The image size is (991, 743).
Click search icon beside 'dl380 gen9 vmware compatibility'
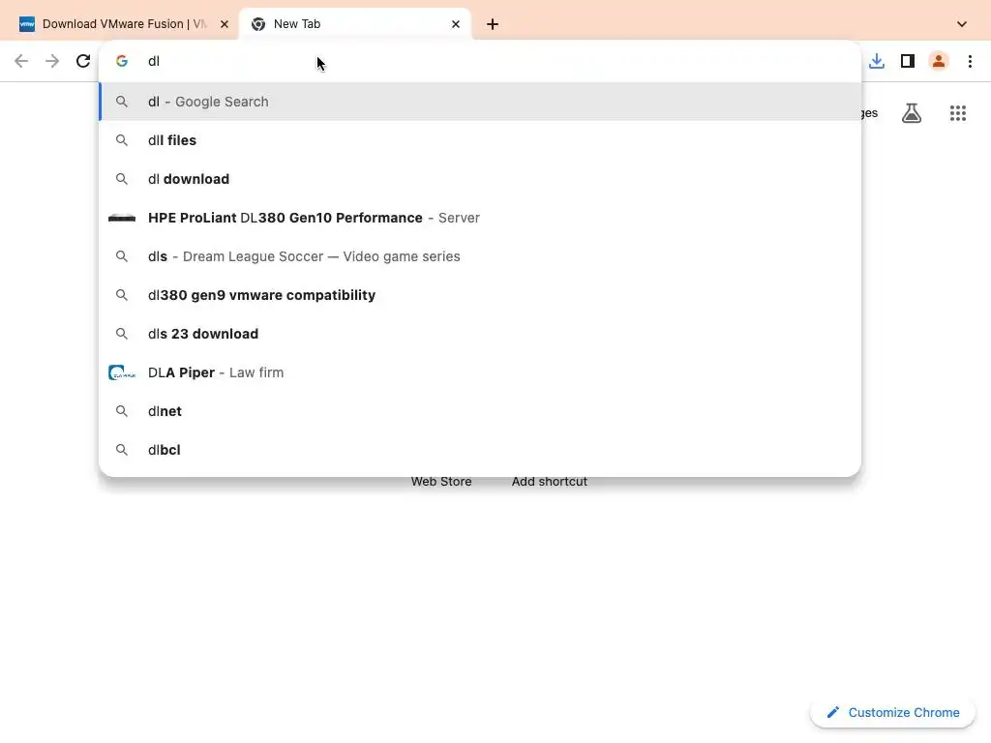[122, 295]
